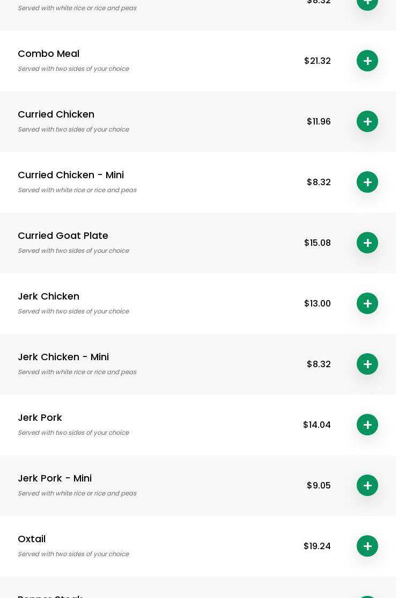Tap plus button beside Jerk Pork - Mini
This screenshot has width=413, height=598.
click(x=367, y=485)
